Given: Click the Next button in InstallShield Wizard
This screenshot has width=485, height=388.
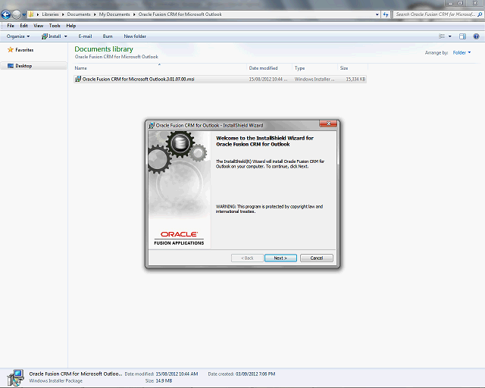Looking at the screenshot, I should [280, 258].
